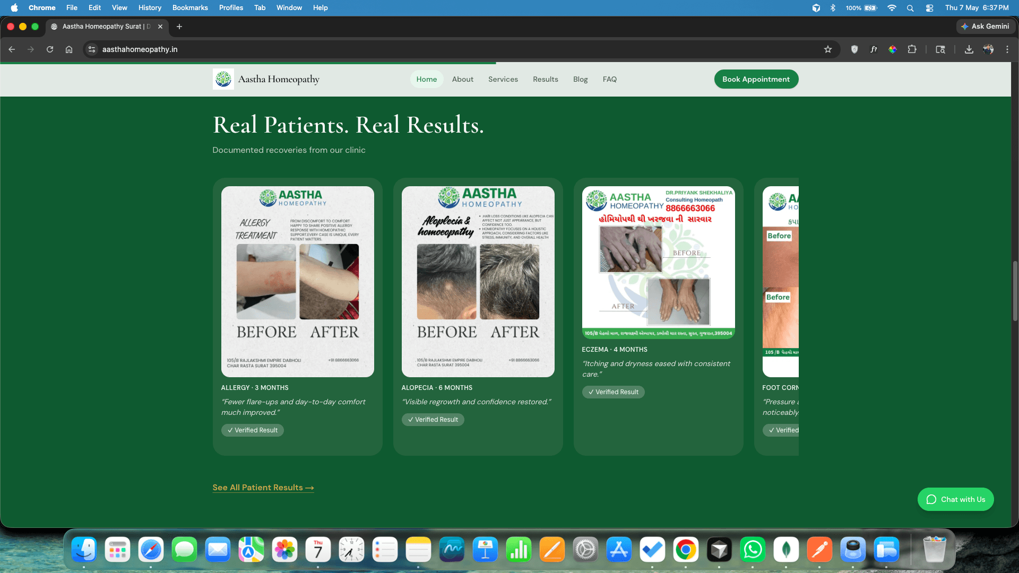Go back with browser back arrow

tap(12, 49)
